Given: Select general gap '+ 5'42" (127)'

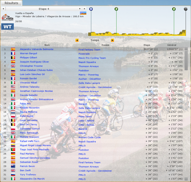Looking at the screenshot, I should [x=175, y=141].
